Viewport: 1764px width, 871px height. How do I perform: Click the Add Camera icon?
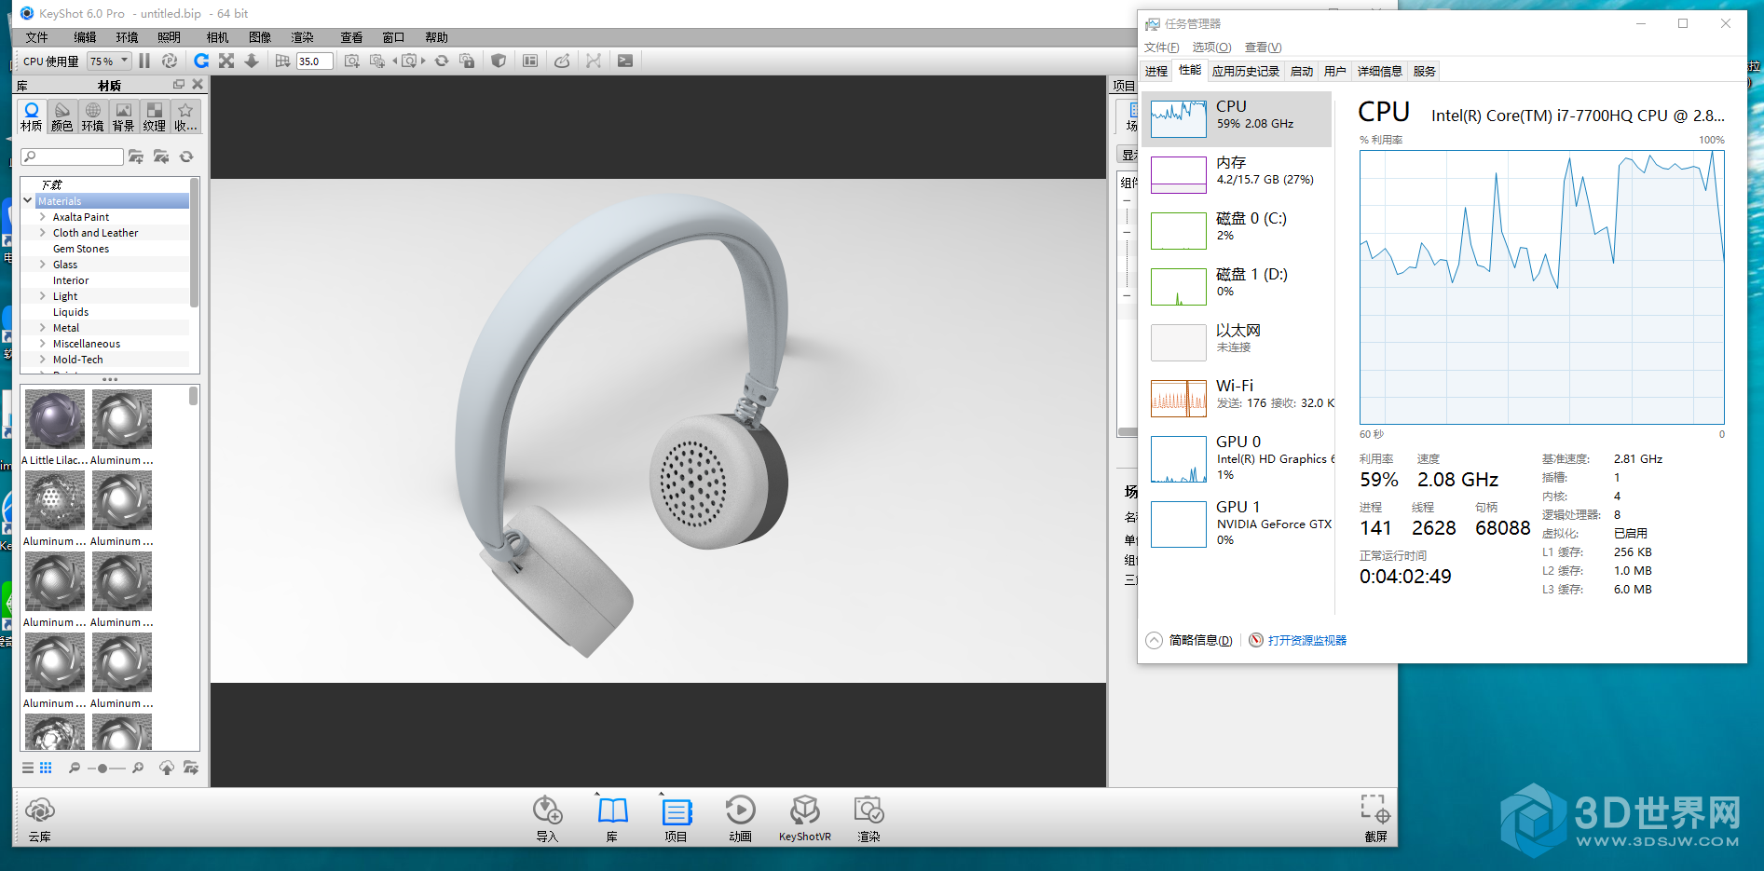point(351,61)
